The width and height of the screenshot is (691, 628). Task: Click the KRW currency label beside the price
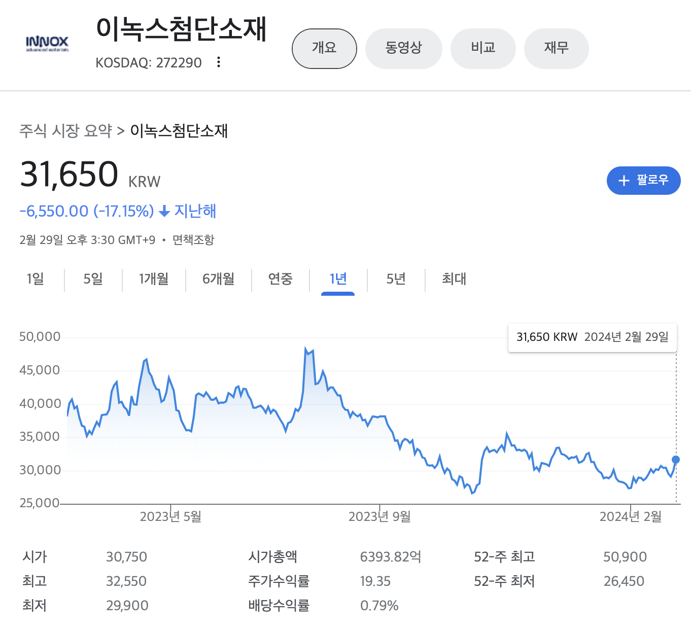[145, 182]
